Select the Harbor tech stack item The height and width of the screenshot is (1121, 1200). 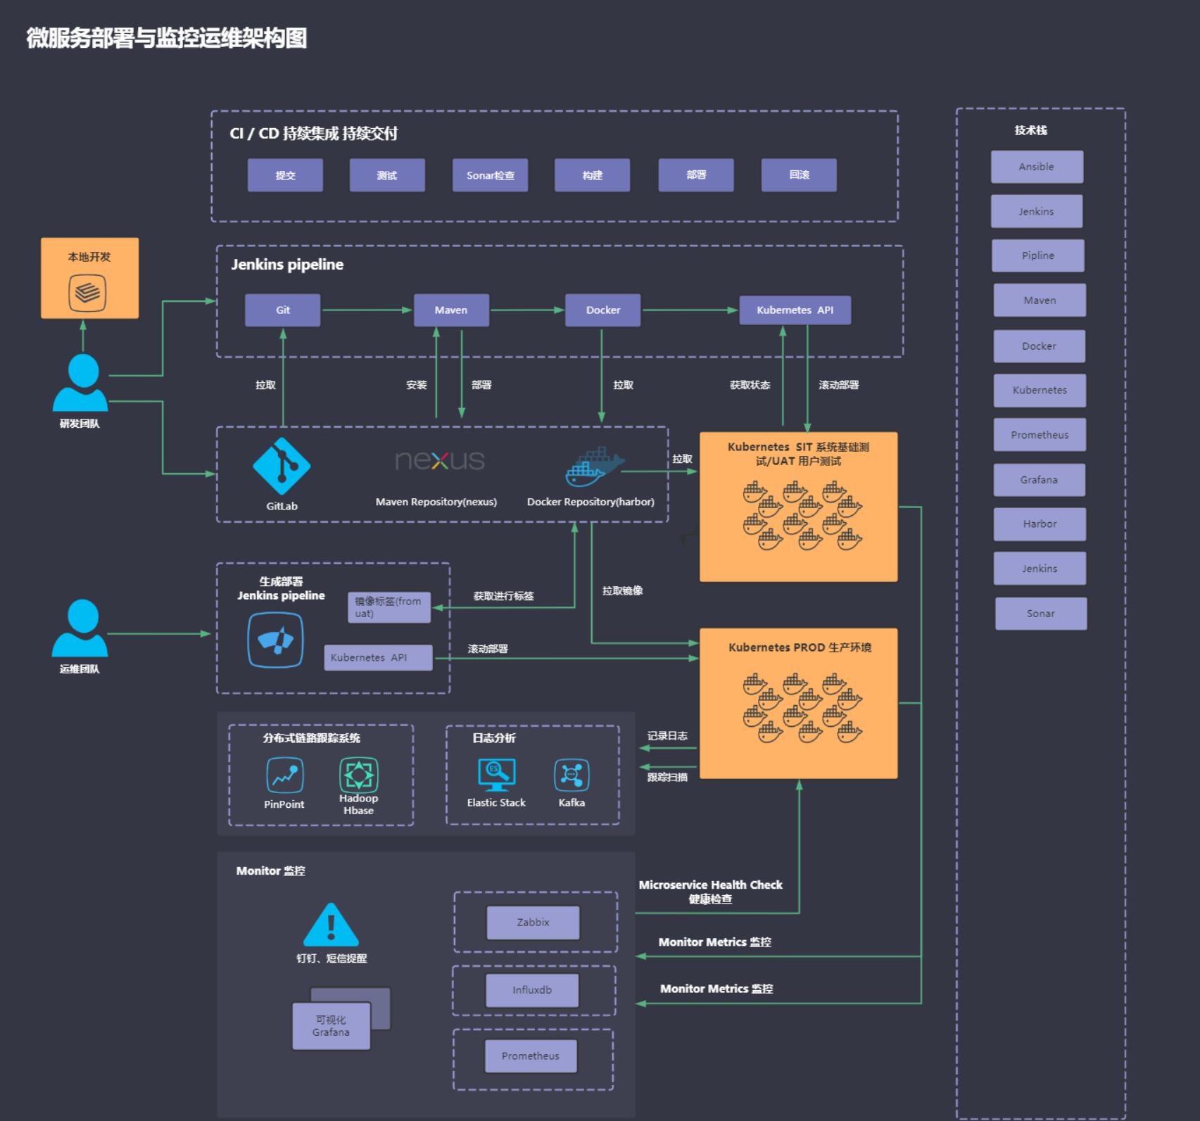pos(1040,524)
